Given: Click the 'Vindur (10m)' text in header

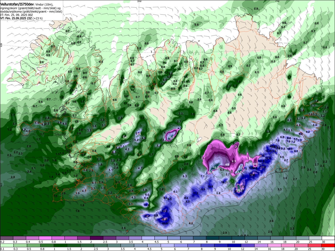Looking at the screenshot, I should tap(44, 4).
